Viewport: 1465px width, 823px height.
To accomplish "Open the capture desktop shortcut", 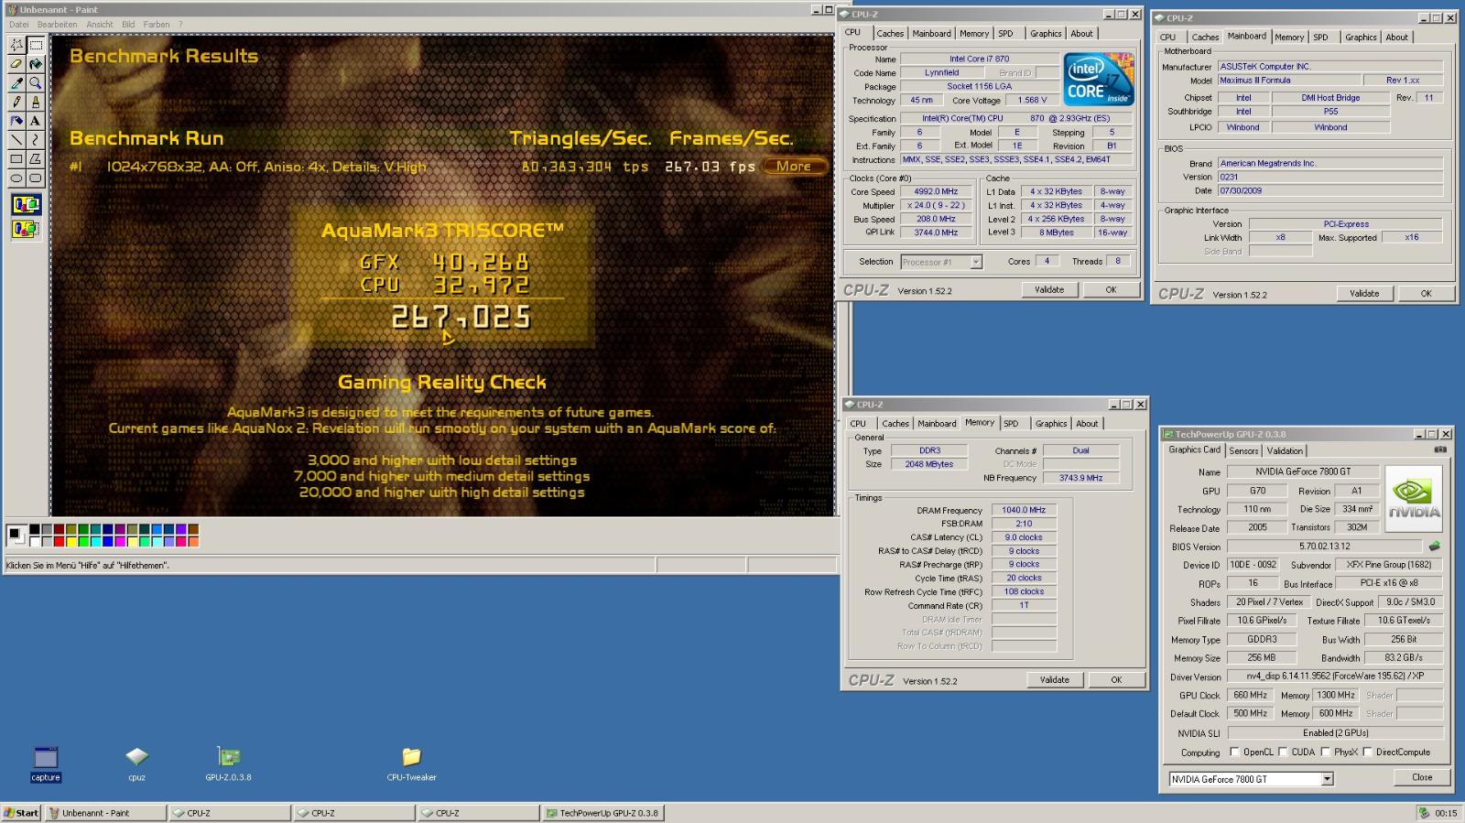I will click(x=45, y=764).
